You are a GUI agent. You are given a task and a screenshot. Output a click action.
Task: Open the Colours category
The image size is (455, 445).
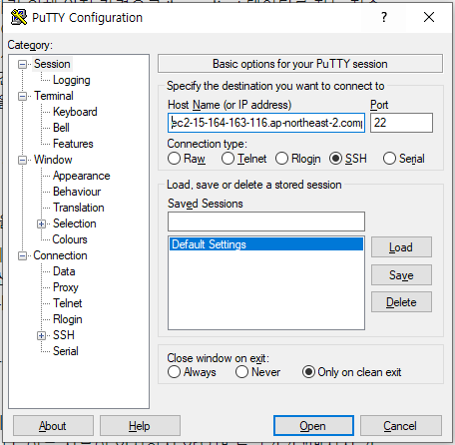coord(70,239)
